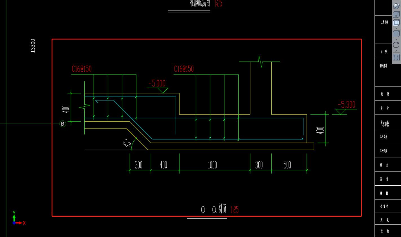Select the 会签栏 title block cell

[x=384, y=207]
